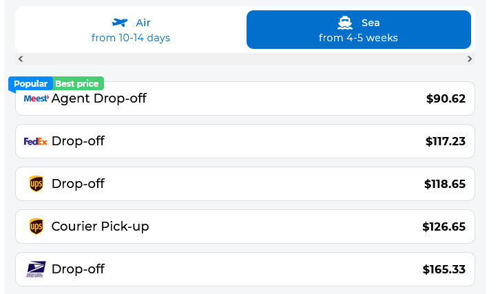Screen dimensions: 500x294
Task: Choose UPS Courier Pick-up option
Action: click(245, 227)
